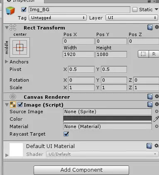Click the Pivot X field
Image resolution: width=159 pixels, height=175 pixels.
click(81, 69)
